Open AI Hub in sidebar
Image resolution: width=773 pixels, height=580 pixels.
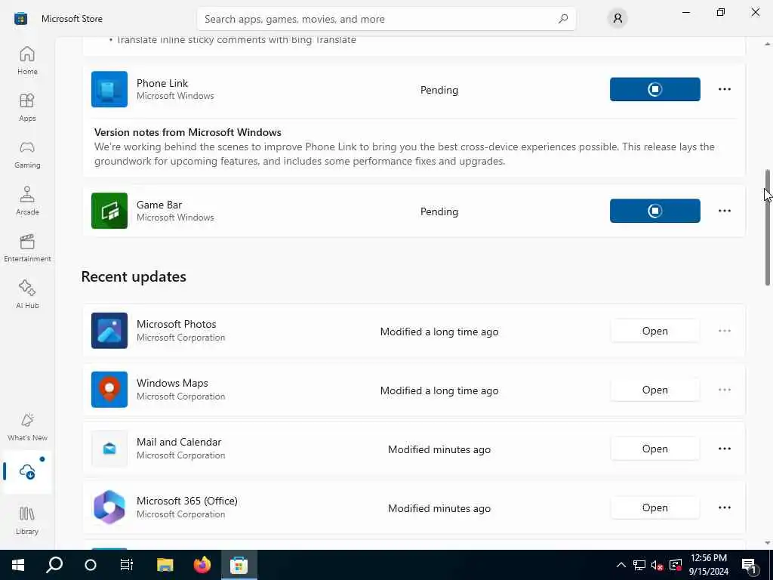27,295
